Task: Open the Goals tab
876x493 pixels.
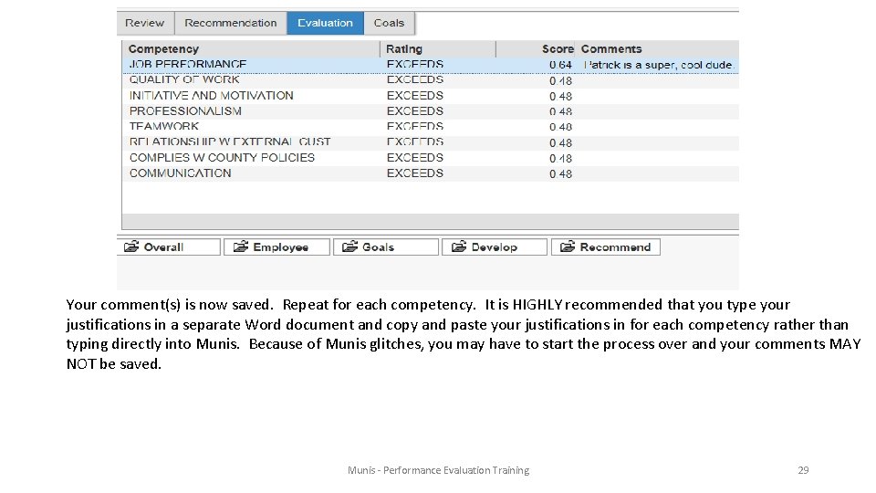Action: click(x=389, y=23)
